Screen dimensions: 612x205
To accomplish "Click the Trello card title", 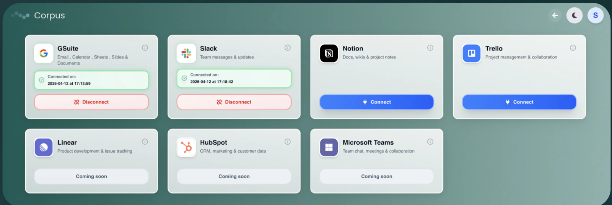I will pos(494,48).
